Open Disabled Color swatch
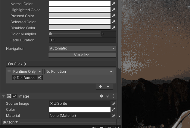Image resolution: width=190 pixels, height=128 pixels. (80, 28)
